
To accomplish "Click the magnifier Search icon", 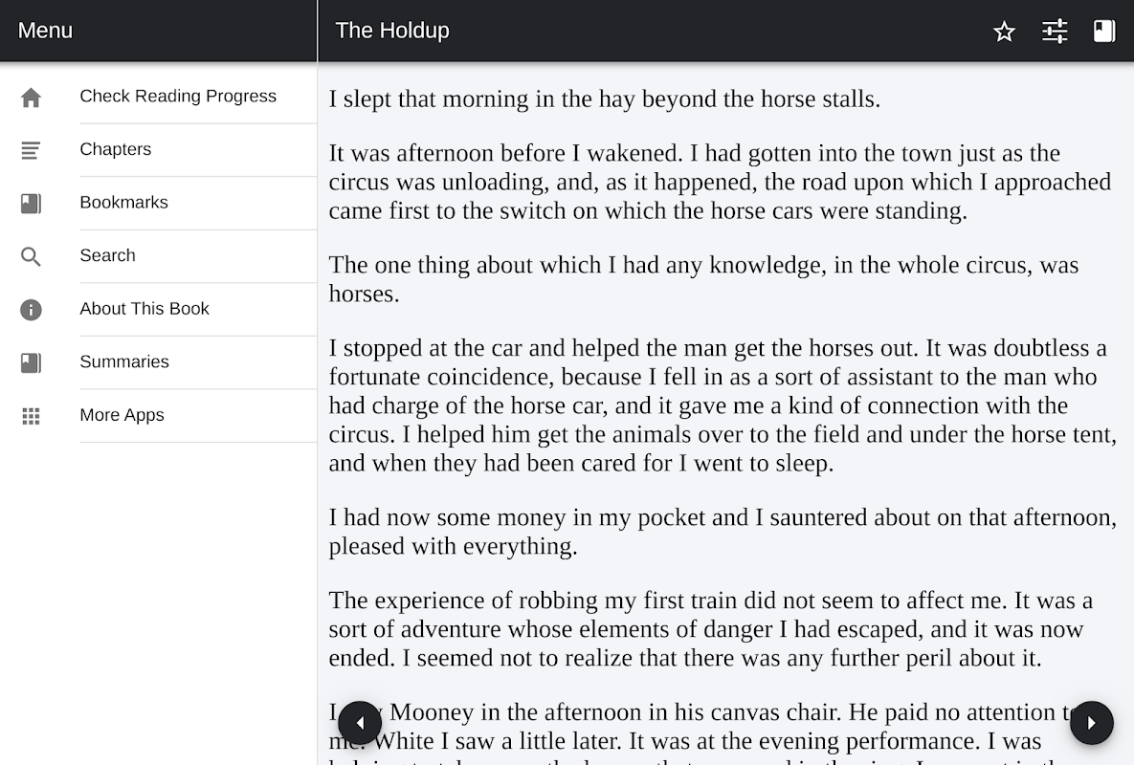I will (31, 256).
